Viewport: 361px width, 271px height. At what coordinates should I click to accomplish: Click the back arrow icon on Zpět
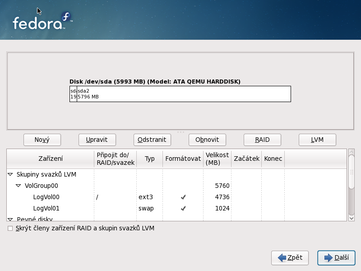(282, 258)
